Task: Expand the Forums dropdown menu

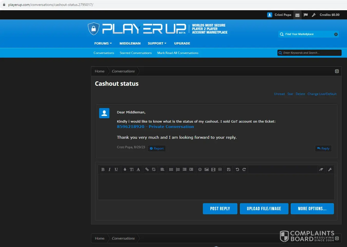Action: (x=103, y=44)
